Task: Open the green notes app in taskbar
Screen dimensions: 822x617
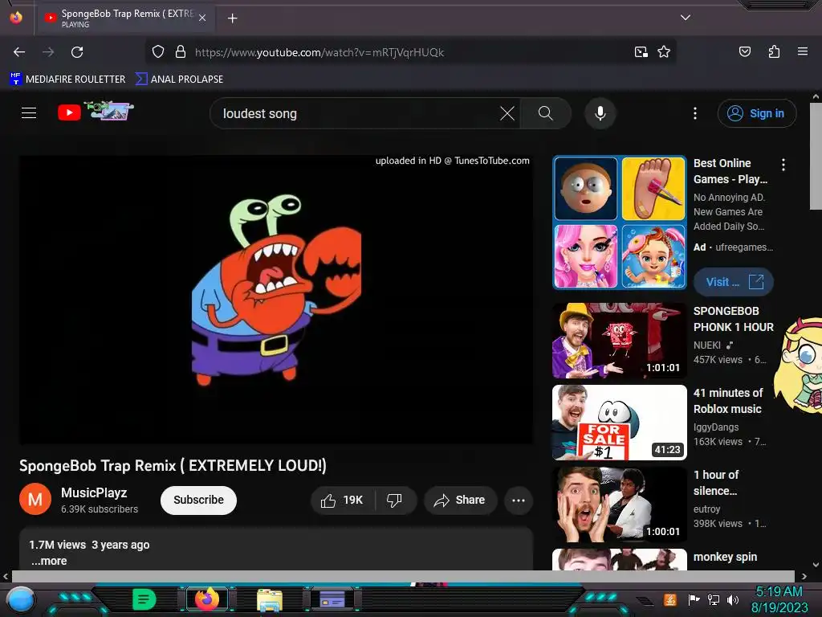Action: [144, 599]
